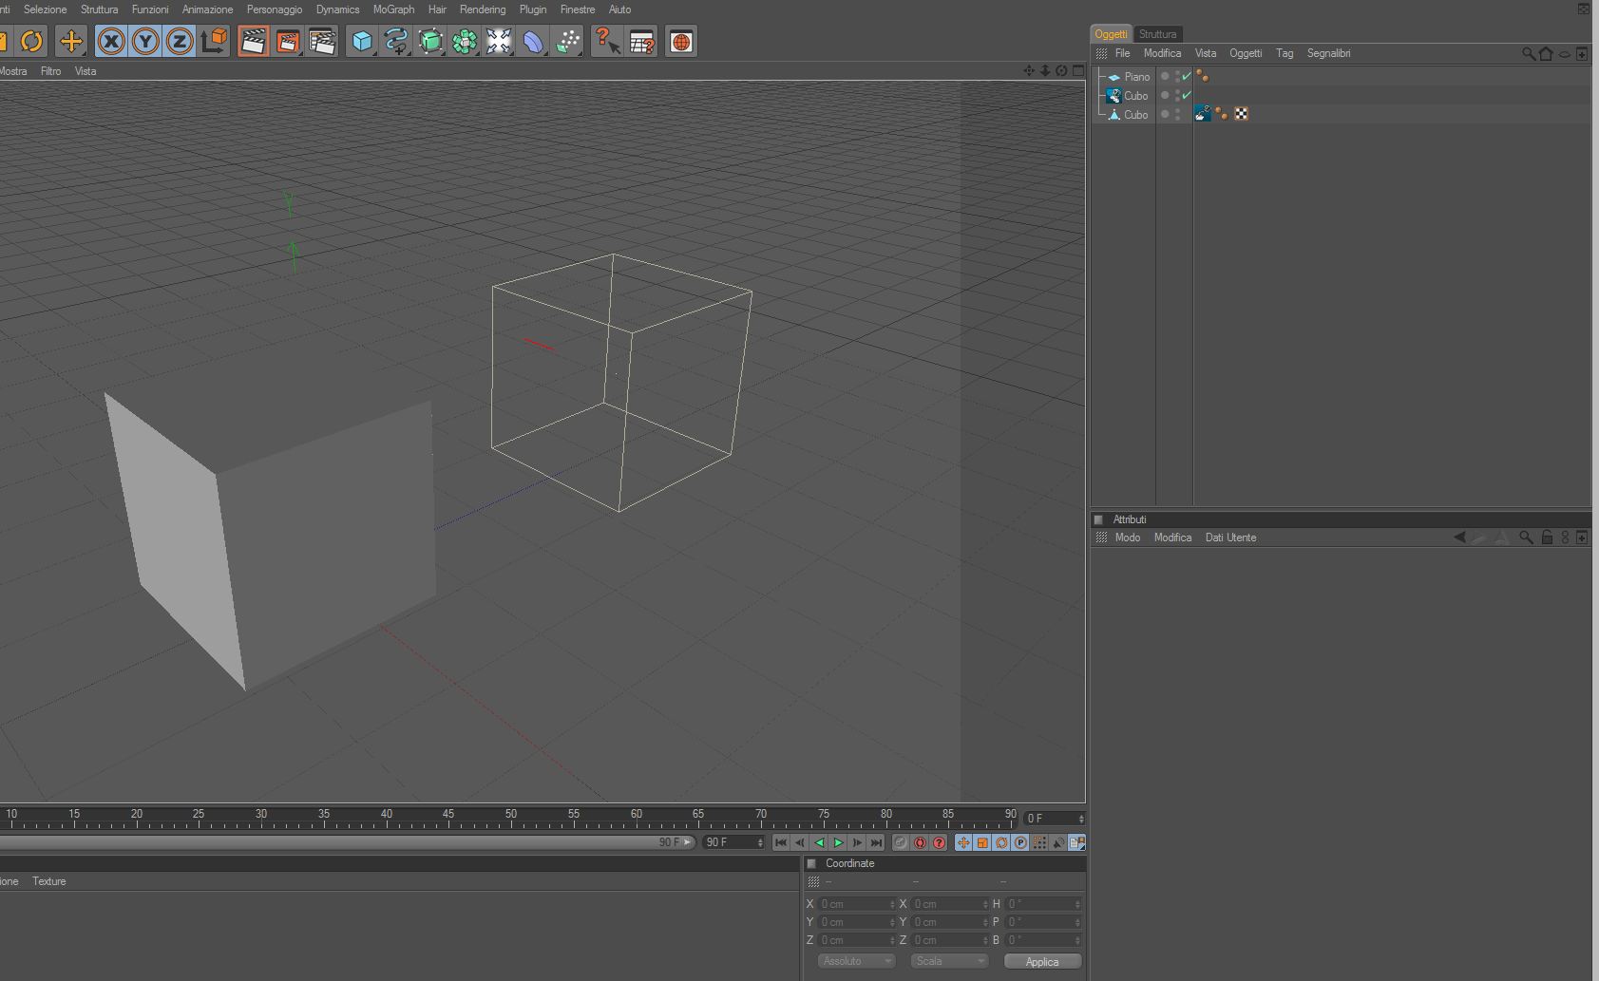The height and width of the screenshot is (981, 1599).
Task: Switch to the Oggetti tab
Action: click(x=1111, y=34)
